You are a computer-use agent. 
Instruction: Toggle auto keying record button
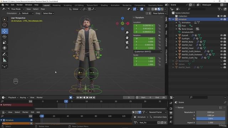pyautogui.click(x=71, y=97)
